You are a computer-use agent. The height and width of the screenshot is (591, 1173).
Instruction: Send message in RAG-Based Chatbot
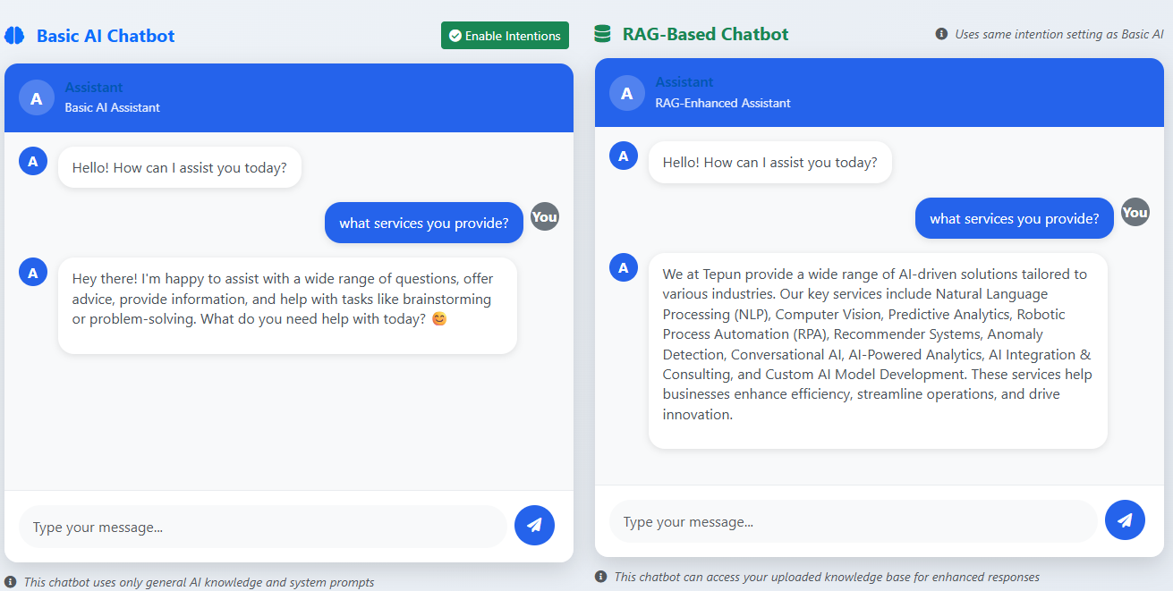coord(1125,520)
